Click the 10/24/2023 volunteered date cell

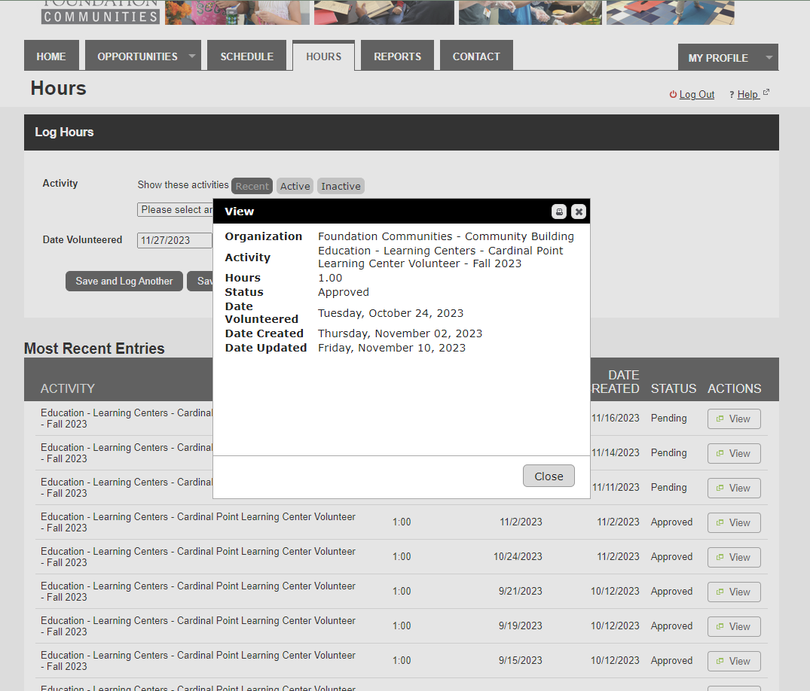[x=518, y=557]
